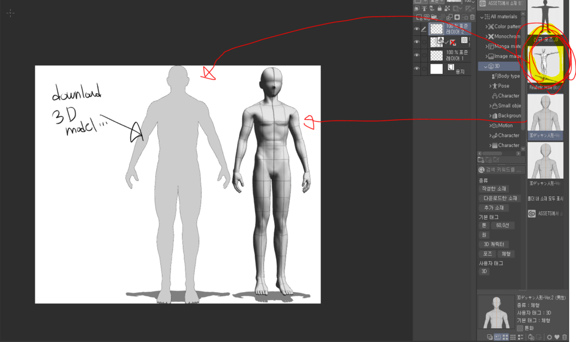Toggle clip to layer below icon
The height and width of the screenshot is (342, 576).
coord(416,8)
